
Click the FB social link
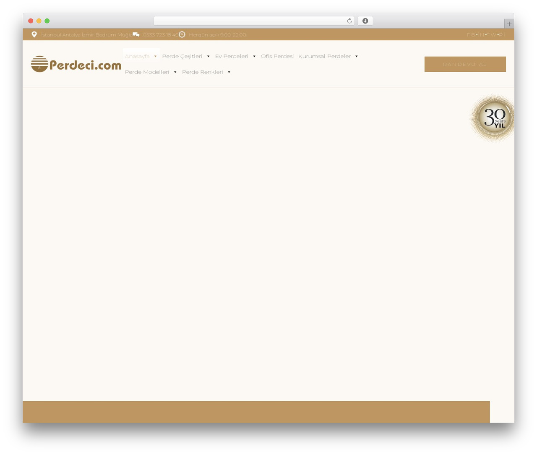tap(471, 35)
